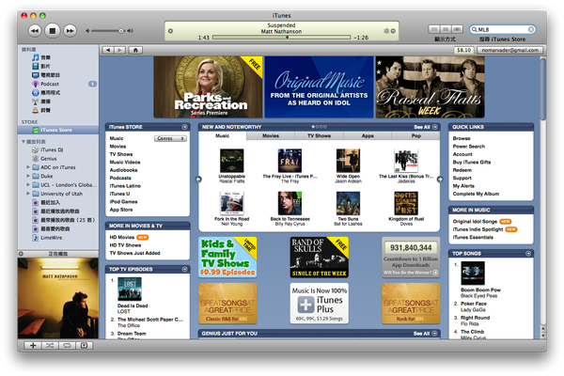Image resolution: width=564 pixels, height=376 pixels.
Task: Open the Genius playlist
Action: (x=49, y=159)
